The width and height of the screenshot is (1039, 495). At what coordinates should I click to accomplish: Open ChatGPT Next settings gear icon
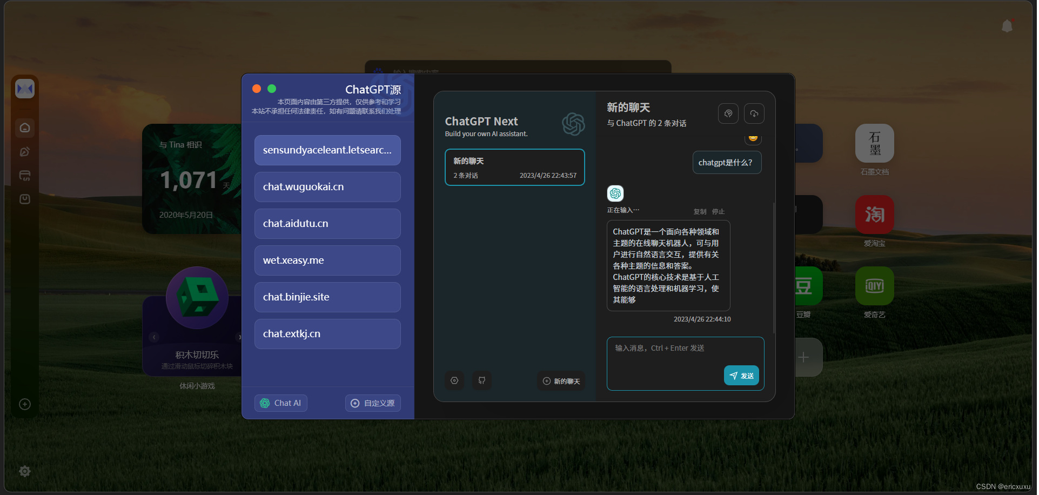(x=454, y=380)
